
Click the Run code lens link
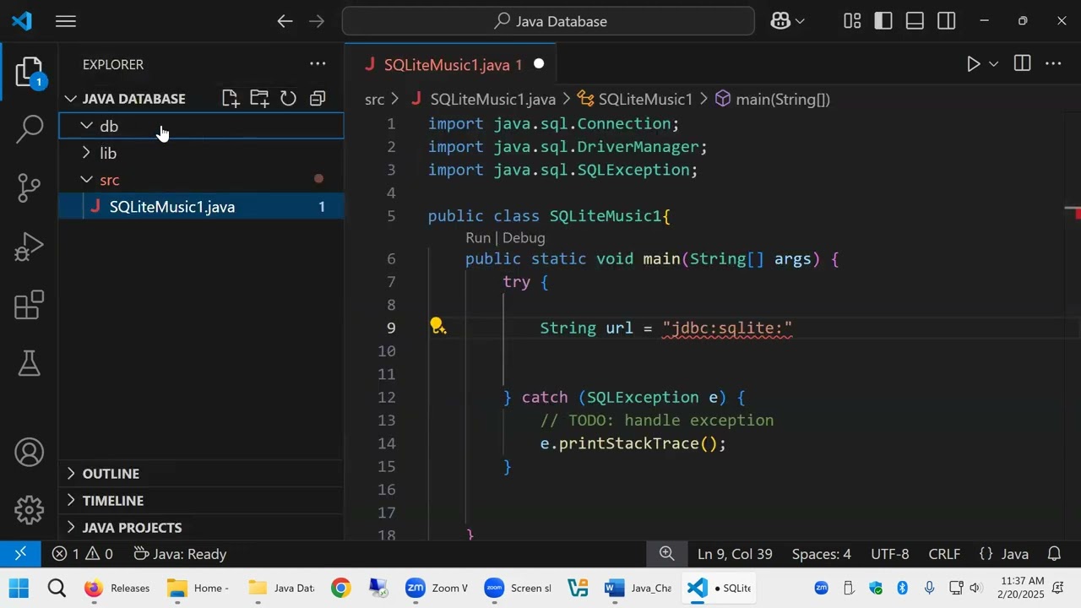[478, 238]
